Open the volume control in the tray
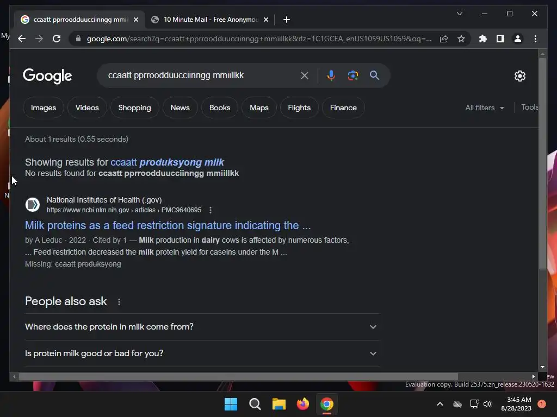This screenshot has height=417, width=557. 487,404
